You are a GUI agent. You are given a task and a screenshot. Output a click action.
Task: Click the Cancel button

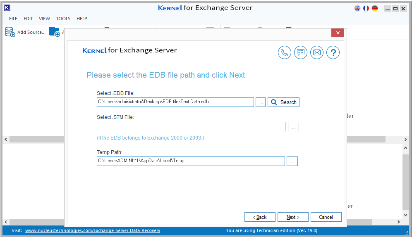(326, 217)
